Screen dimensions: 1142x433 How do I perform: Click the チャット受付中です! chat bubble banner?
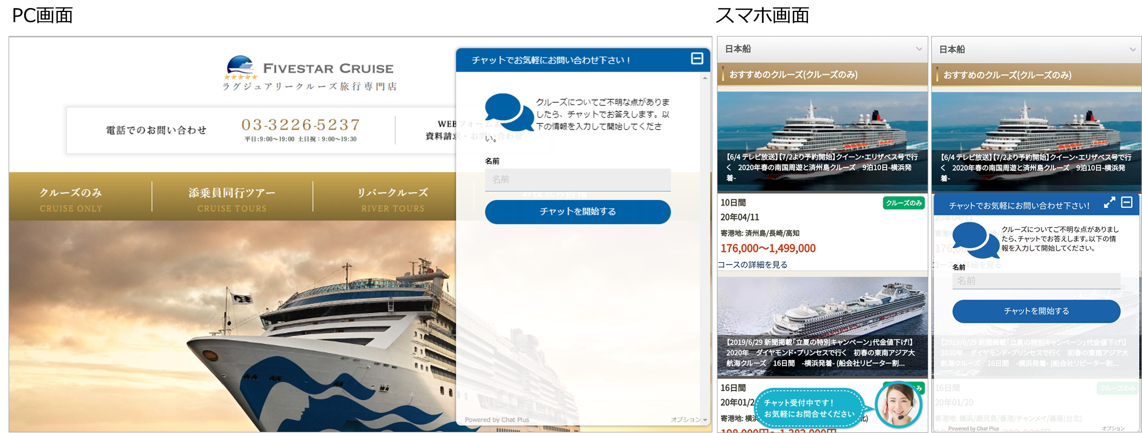[809, 408]
